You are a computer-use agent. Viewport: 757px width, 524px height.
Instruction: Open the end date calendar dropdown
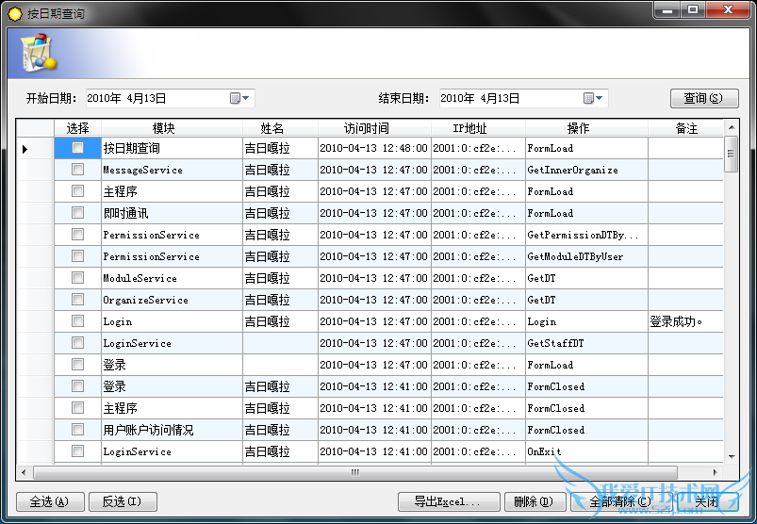tap(593, 98)
